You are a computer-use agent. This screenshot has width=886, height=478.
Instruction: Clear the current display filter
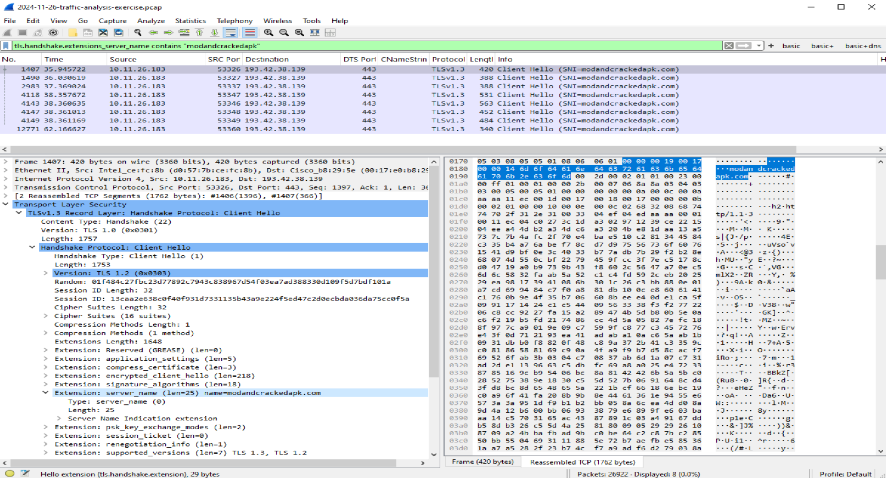[x=728, y=46]
